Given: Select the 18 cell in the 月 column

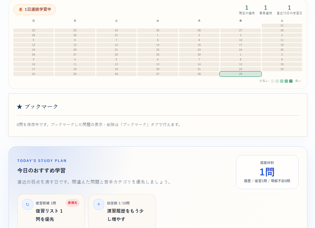Looking at the screenshot, I should 75,69.
